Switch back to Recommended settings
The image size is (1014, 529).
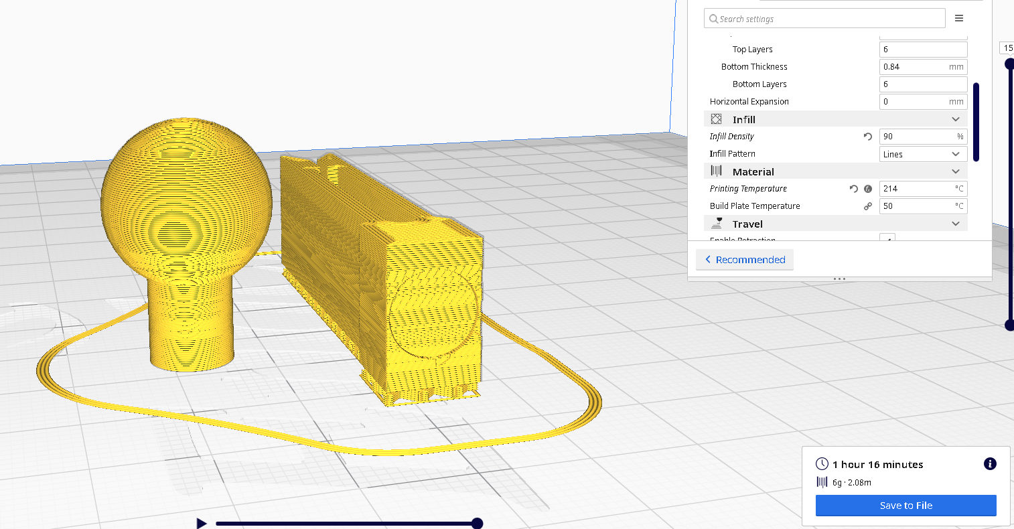pos(745,260)
